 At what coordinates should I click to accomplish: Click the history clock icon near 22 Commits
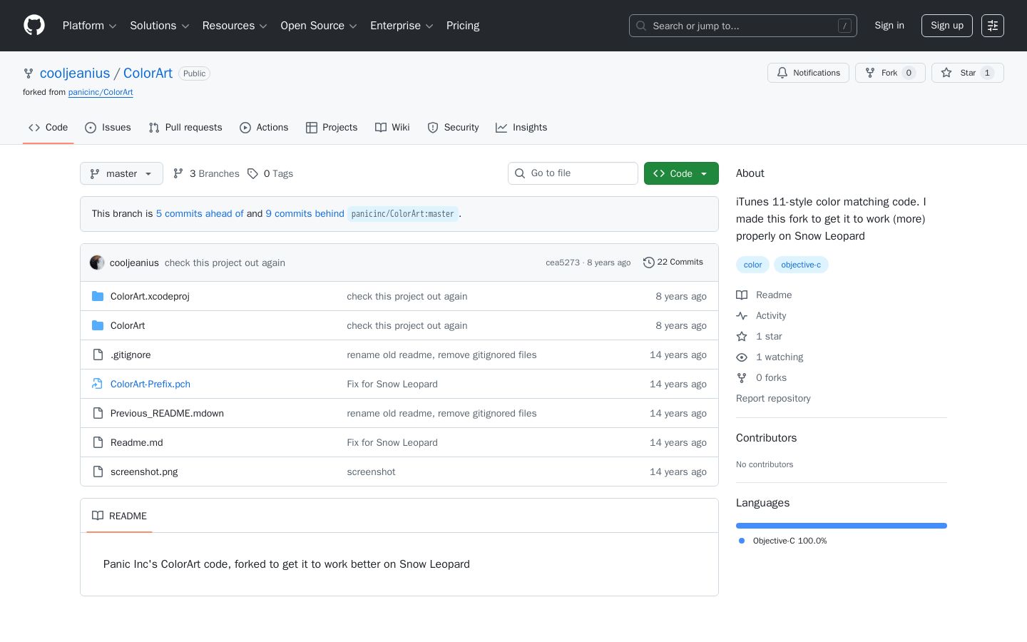tap(649, 263)
